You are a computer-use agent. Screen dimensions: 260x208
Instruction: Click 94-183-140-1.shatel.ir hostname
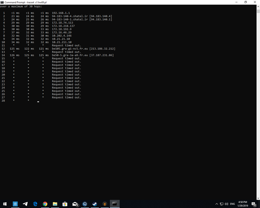pyautogui.click(x=70, y=20)
